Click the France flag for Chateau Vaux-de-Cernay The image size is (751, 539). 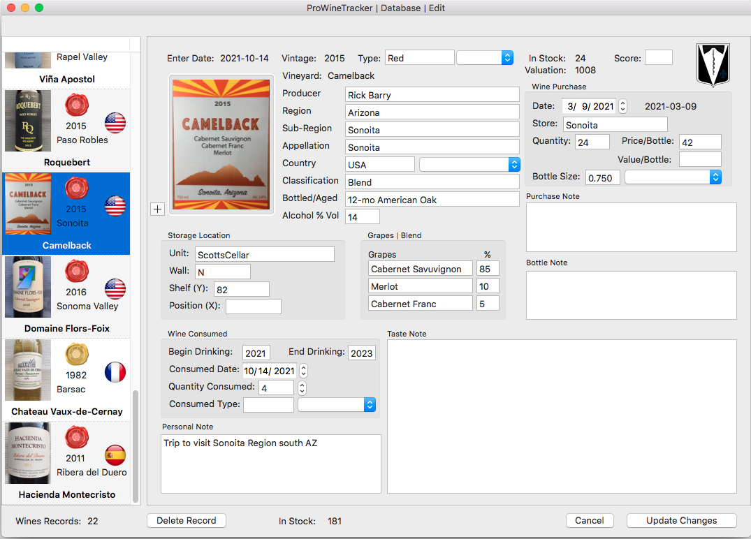tap(115, 372)
